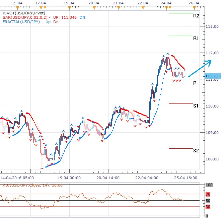
Task: Click the 17.04 date label on top axis
Action: coord(41,3)
